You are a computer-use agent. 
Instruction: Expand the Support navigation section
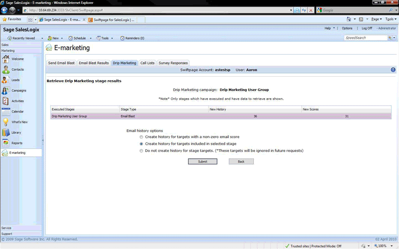click(x=21, y=234)
